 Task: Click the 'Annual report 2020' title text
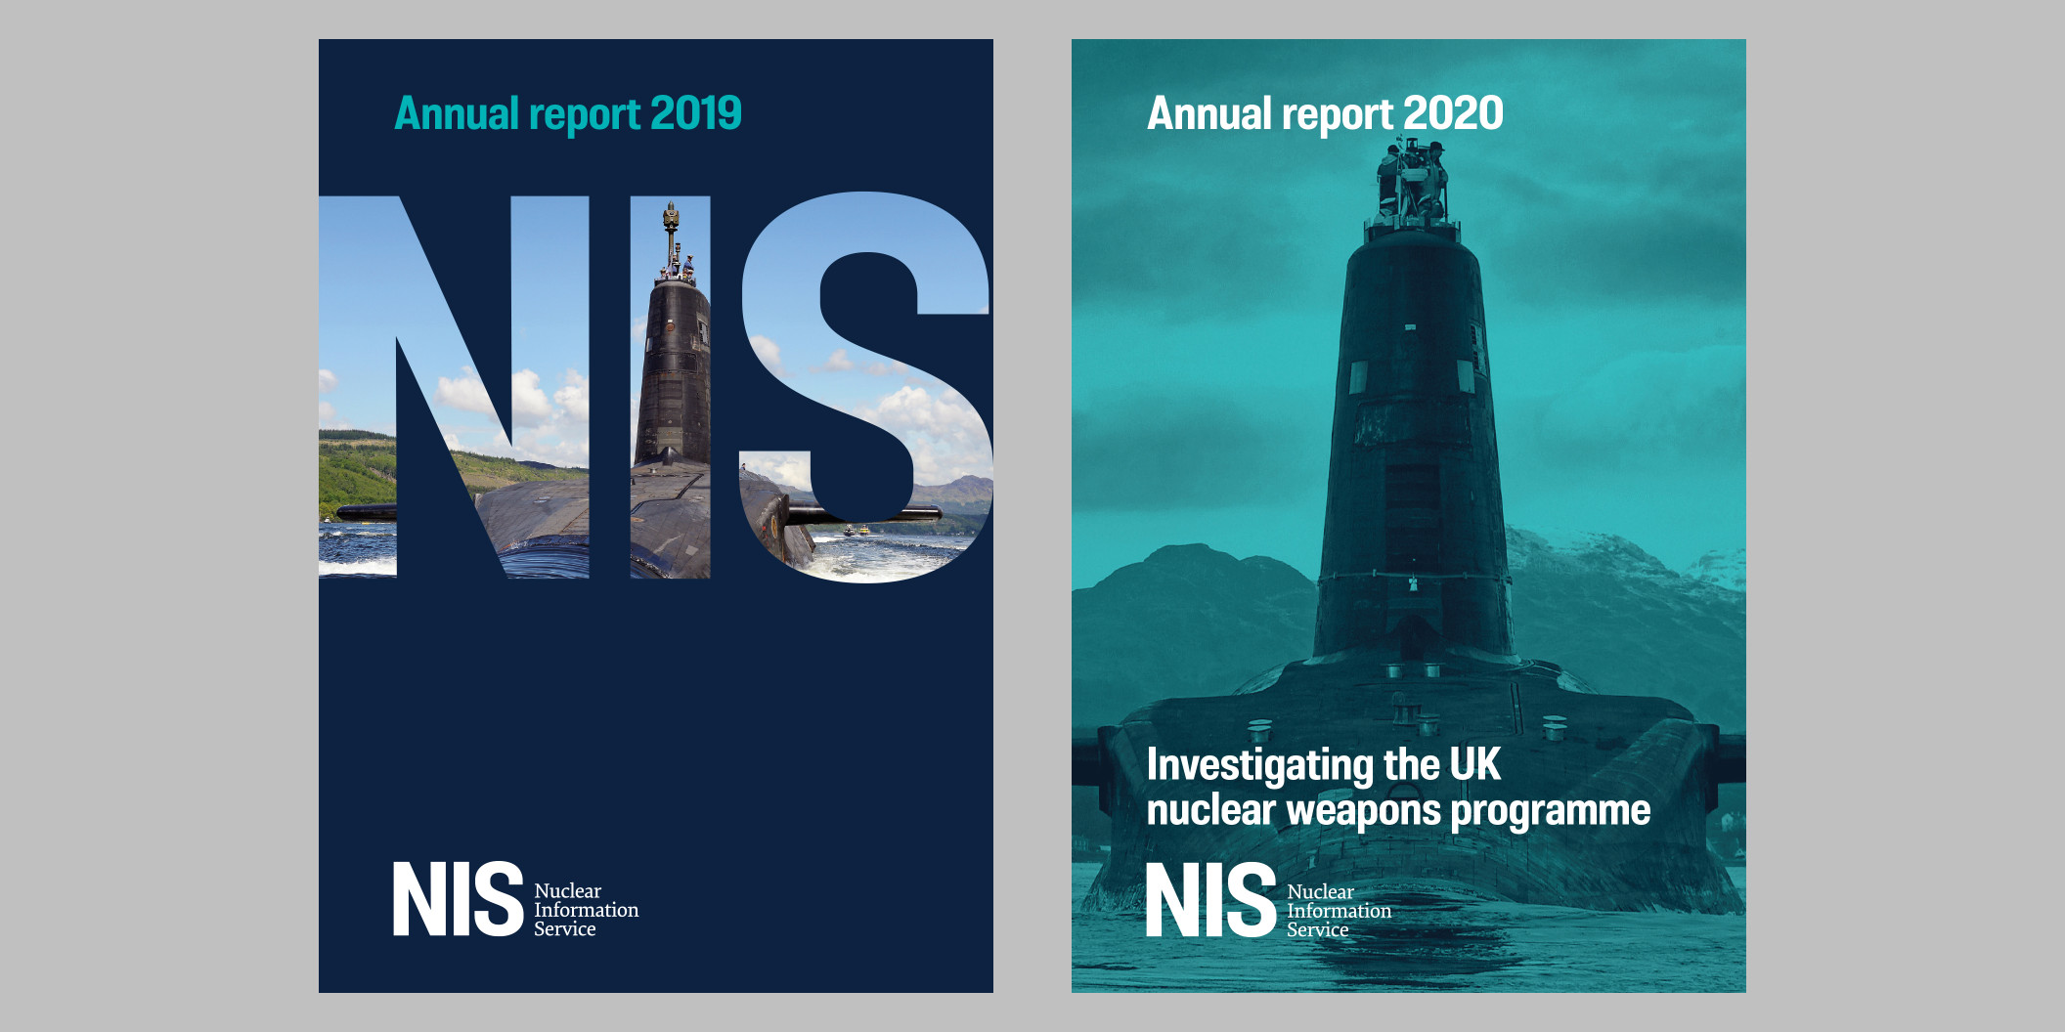point(1325,114)
